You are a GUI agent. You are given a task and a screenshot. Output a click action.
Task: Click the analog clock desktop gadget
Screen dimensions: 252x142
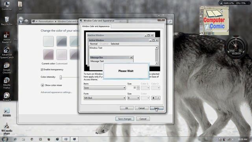click(236, 47)
